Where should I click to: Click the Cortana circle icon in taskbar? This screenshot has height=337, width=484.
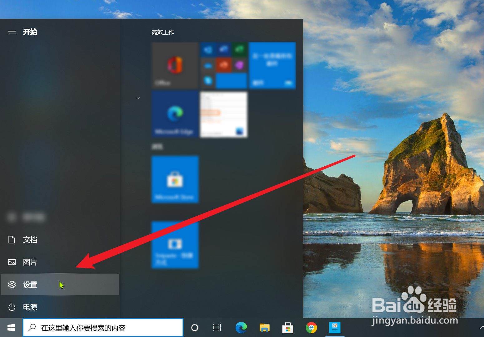195,328
